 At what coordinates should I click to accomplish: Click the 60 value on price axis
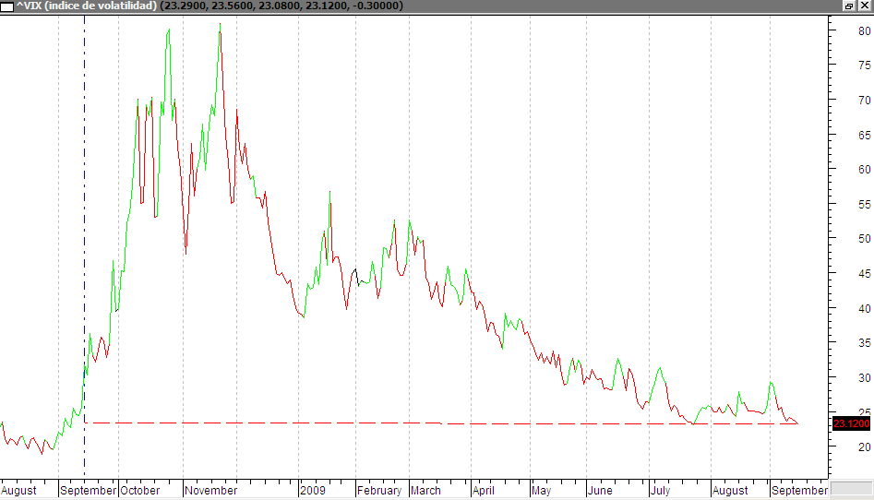coord(864,170)
